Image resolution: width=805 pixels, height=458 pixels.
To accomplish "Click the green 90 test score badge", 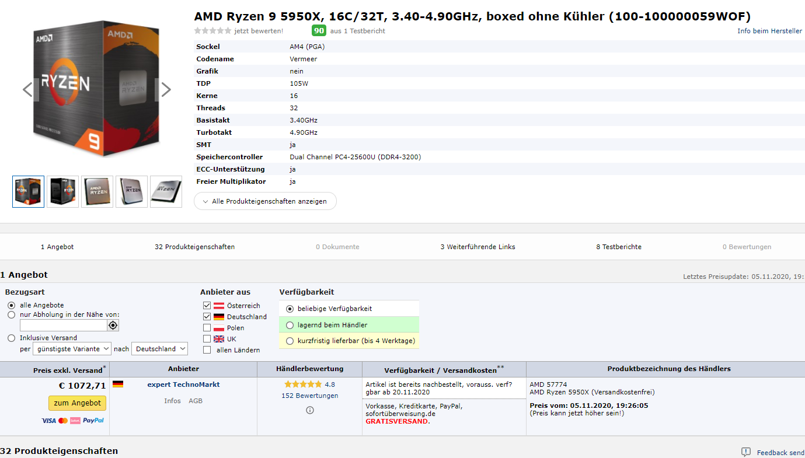I will pos(319,31).
